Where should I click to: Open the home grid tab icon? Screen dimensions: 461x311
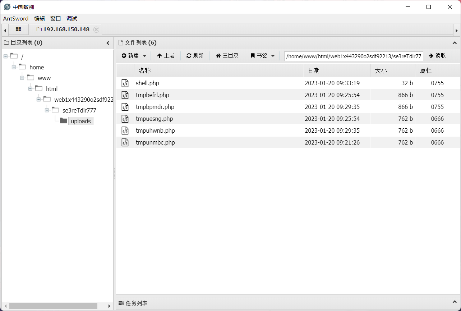tap(18, 29)
